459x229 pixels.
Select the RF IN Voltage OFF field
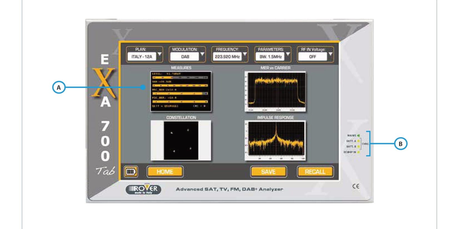point(313,57)
